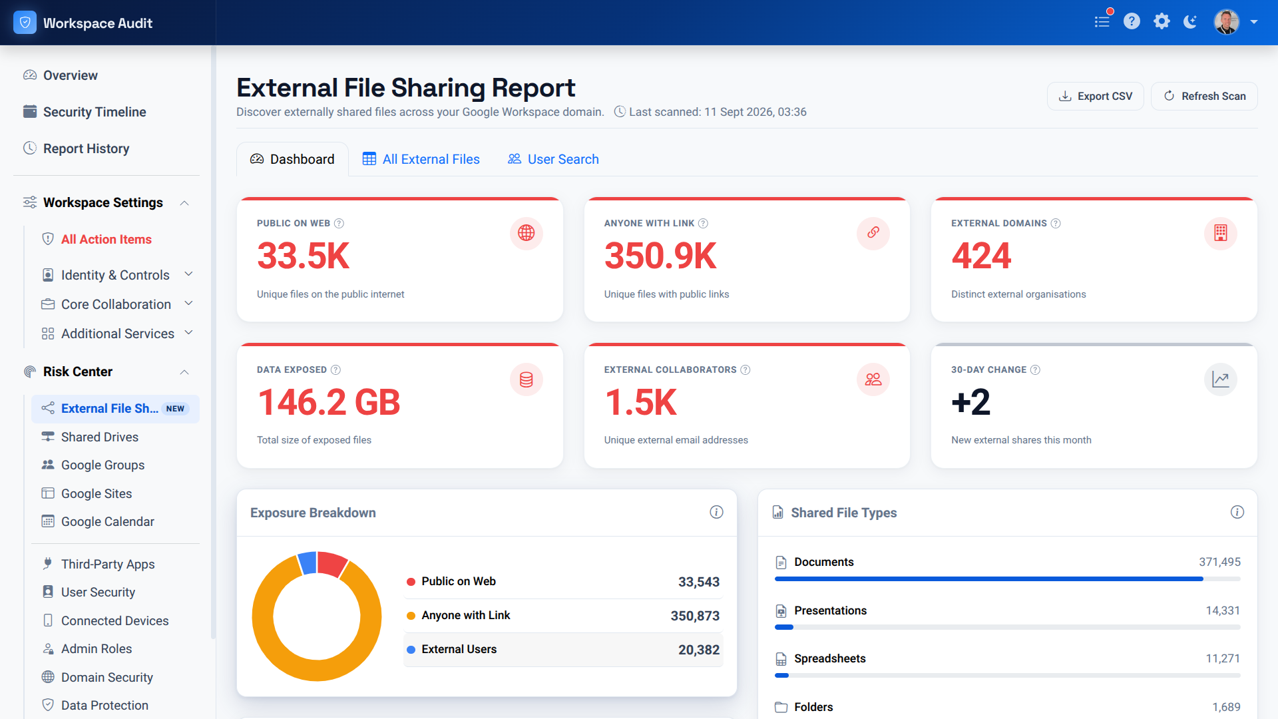Viewport: 1278px width, 719px height.
Task: Click the globe icon on Public on Web card
Action: (x=527, y=233)
